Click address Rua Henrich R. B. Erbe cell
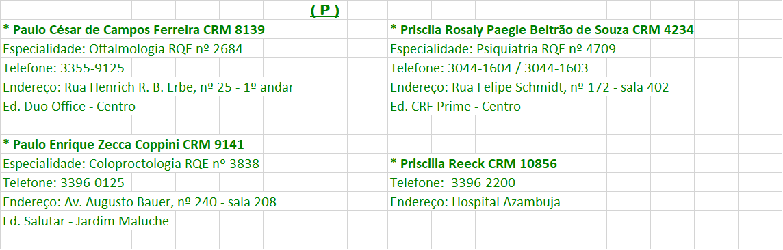This screenshot has height=250, width=783. coord(149,87)
